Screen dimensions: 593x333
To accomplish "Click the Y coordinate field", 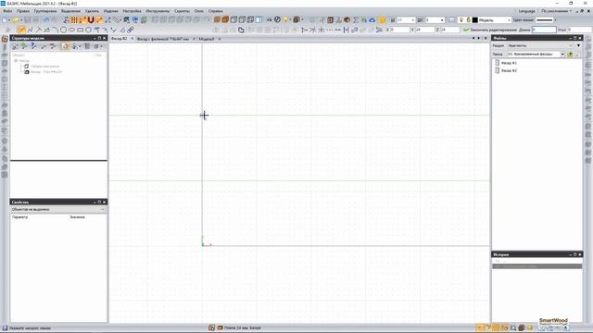I will 424,30.
